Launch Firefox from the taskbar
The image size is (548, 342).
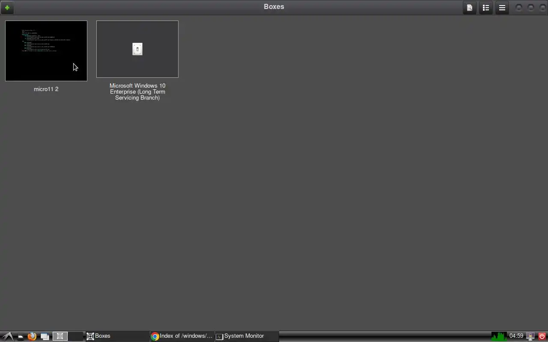(32, 336)
